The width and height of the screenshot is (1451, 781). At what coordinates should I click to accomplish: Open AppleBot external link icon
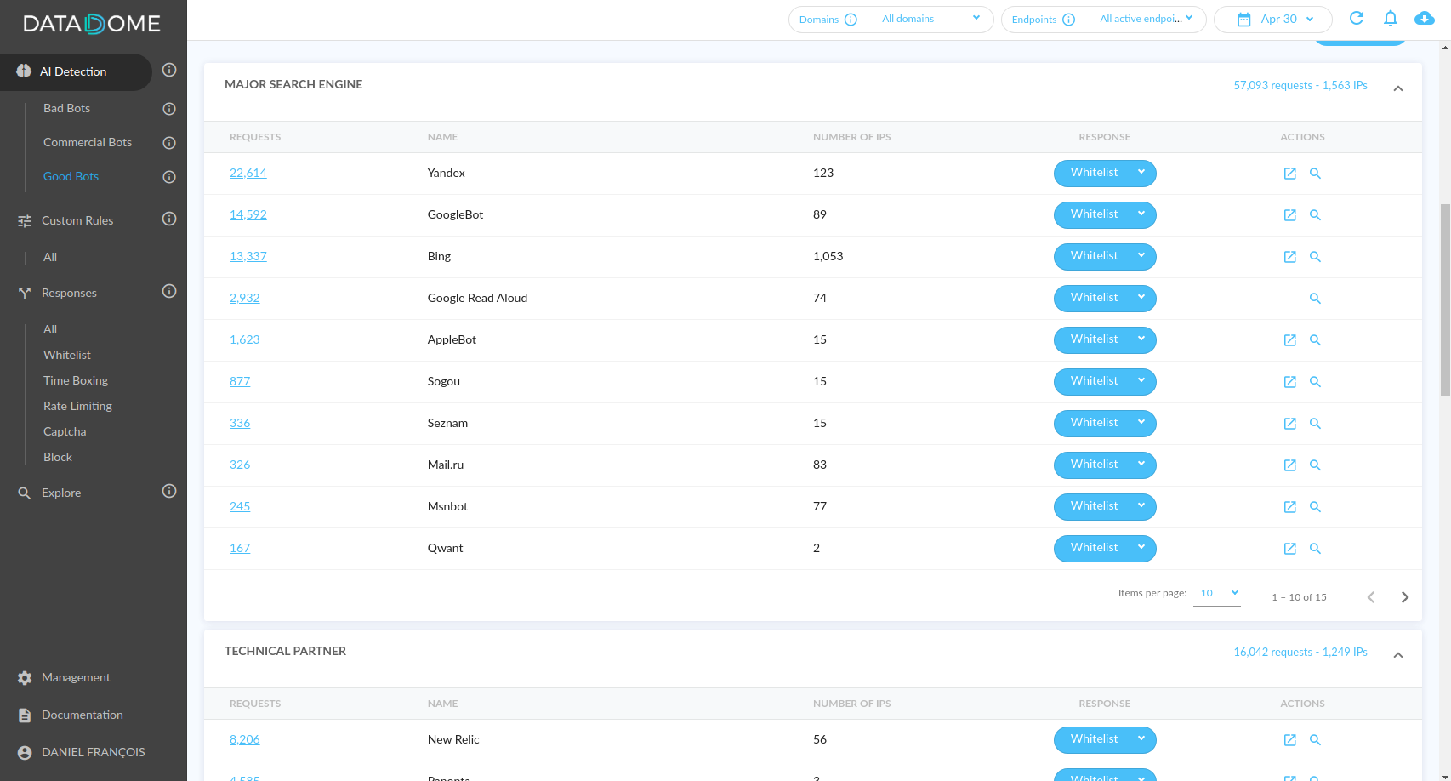point(1290,340)
